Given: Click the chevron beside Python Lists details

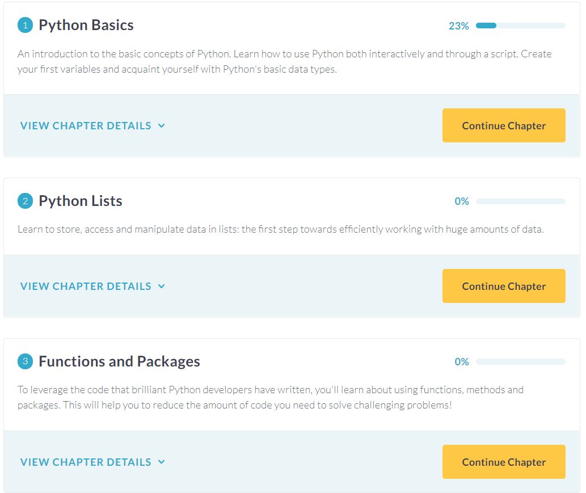Looking at the screenshot, I should click(162, 286).
